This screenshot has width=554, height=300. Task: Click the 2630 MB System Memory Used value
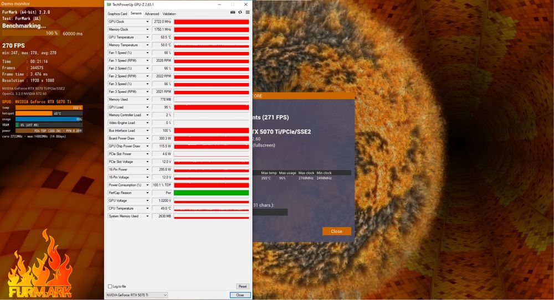click(x=162, y=216)
